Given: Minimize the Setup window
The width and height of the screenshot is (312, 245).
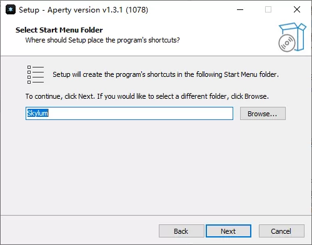Looking at the screenshot, I should click(x=240, y=9).
